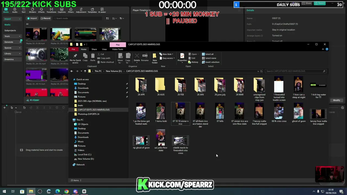Expand the Spaces section in CapCut sidebar
This screenshot has height=195, width=347.
pos(12,48)
